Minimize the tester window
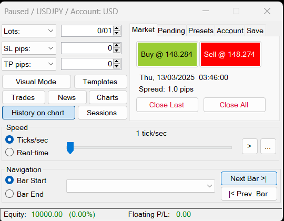The width and height of the screenshot is (284, 221). tap(206, 11)
